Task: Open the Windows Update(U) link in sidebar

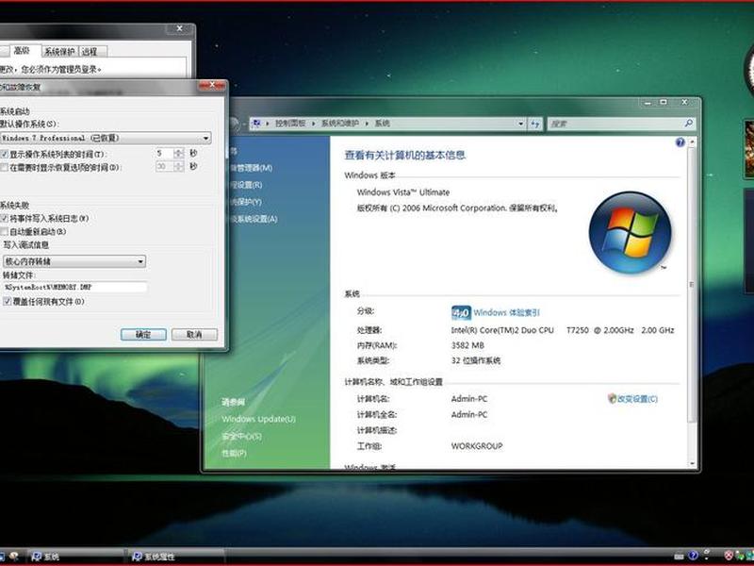Action: (258, 419)
